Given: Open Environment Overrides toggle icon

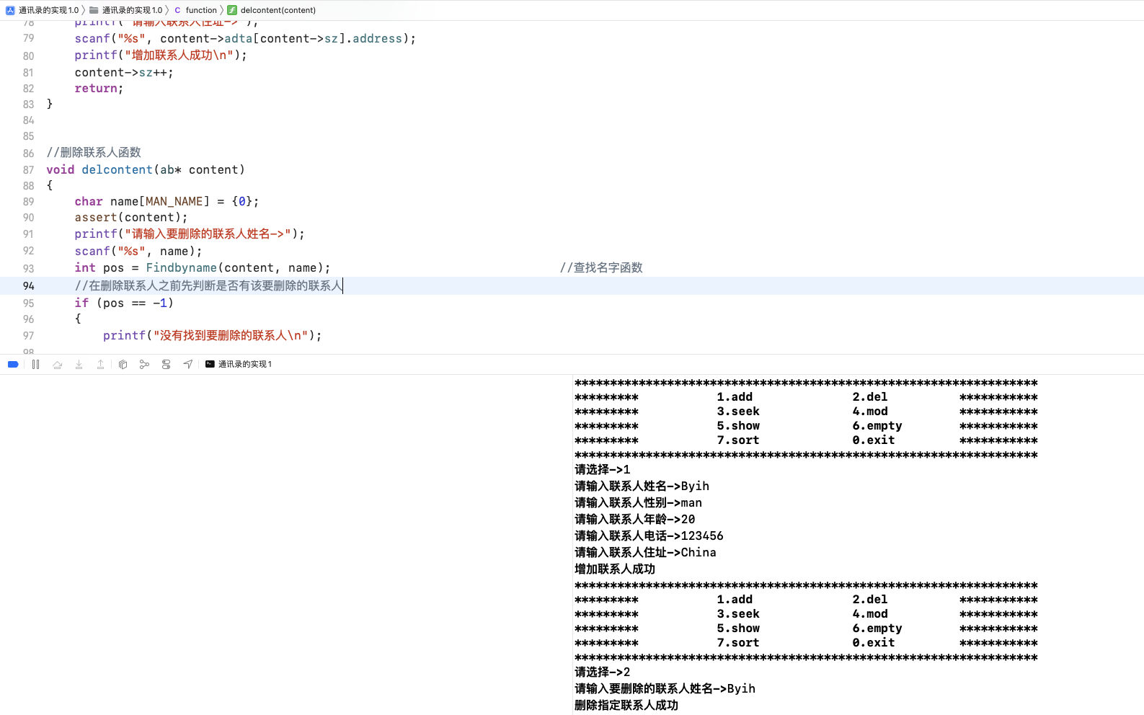Looking at the screenshot, I should [166, 365].
